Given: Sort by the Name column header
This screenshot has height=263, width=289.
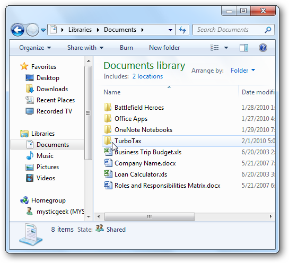Looking at the screenshot, I should point(112,92).
